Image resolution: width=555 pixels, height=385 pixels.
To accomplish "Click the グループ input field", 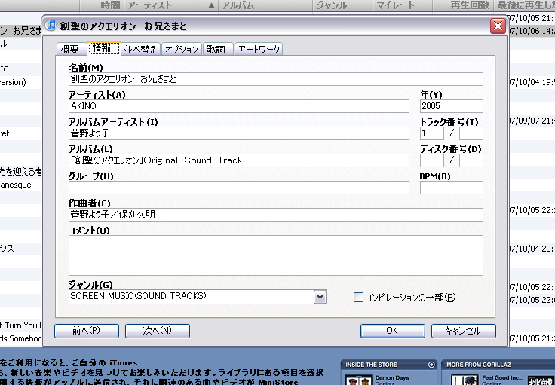I will click(x=239, y=188).
